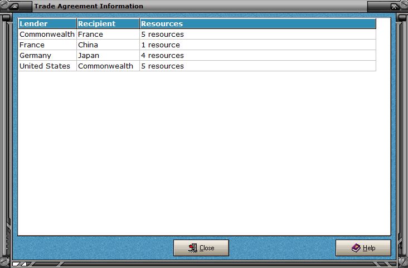Select lender cell "United States"
The image size is (408, 268).
(47, 66)
